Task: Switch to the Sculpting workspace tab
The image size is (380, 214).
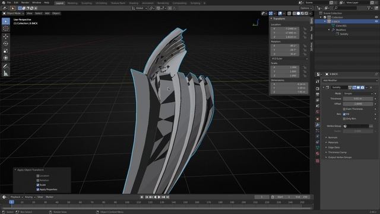Action: (x=87, y=3)
